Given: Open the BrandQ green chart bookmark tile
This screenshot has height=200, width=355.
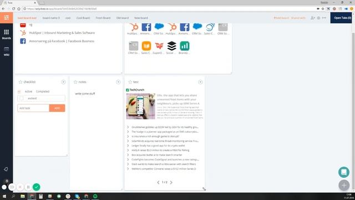Looking at the screenshot, I should coord(185,46).
